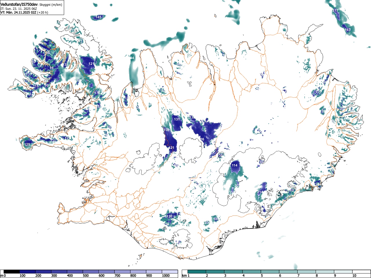Image resolution: width=371 pixels, height=278 pixels.
Task: Pick the 300–400 m visibility swatch
Action: click(59, 272)
